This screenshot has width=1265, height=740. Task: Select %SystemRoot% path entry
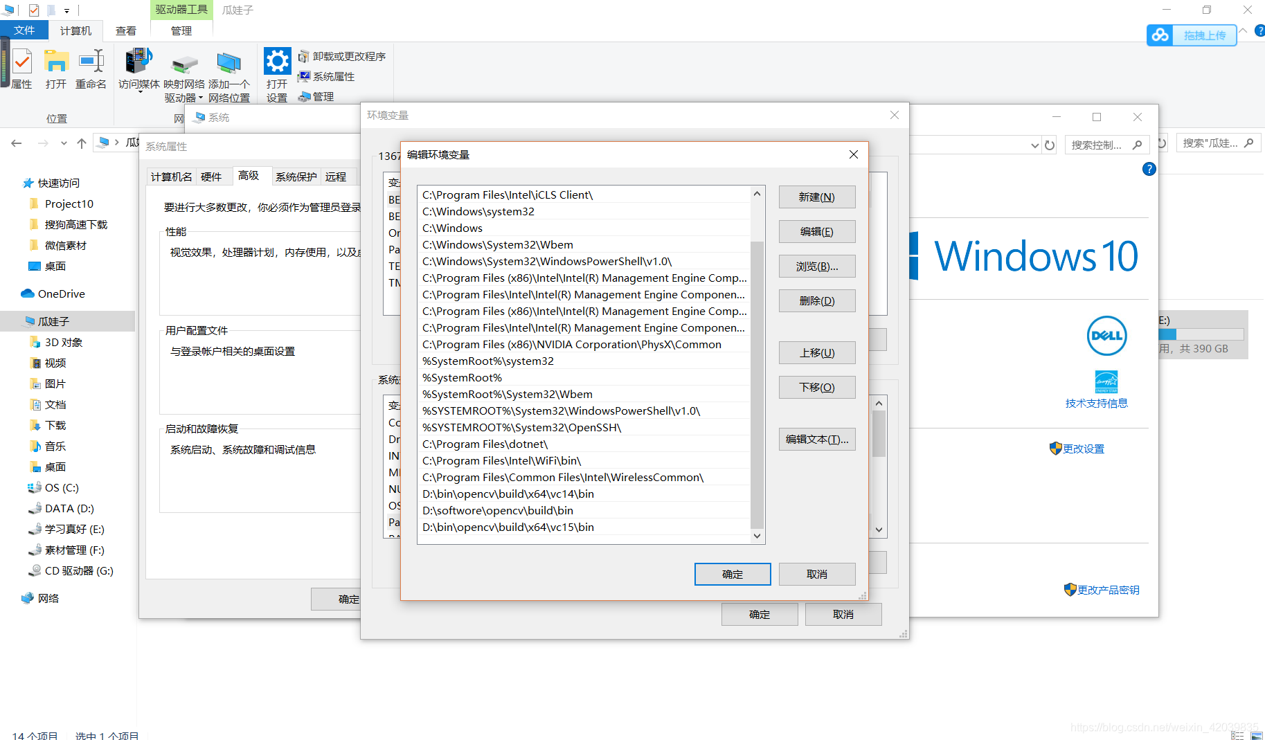coord(584,377)
